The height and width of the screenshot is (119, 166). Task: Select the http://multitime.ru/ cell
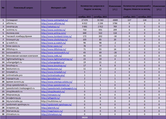(x=59, y=101)
